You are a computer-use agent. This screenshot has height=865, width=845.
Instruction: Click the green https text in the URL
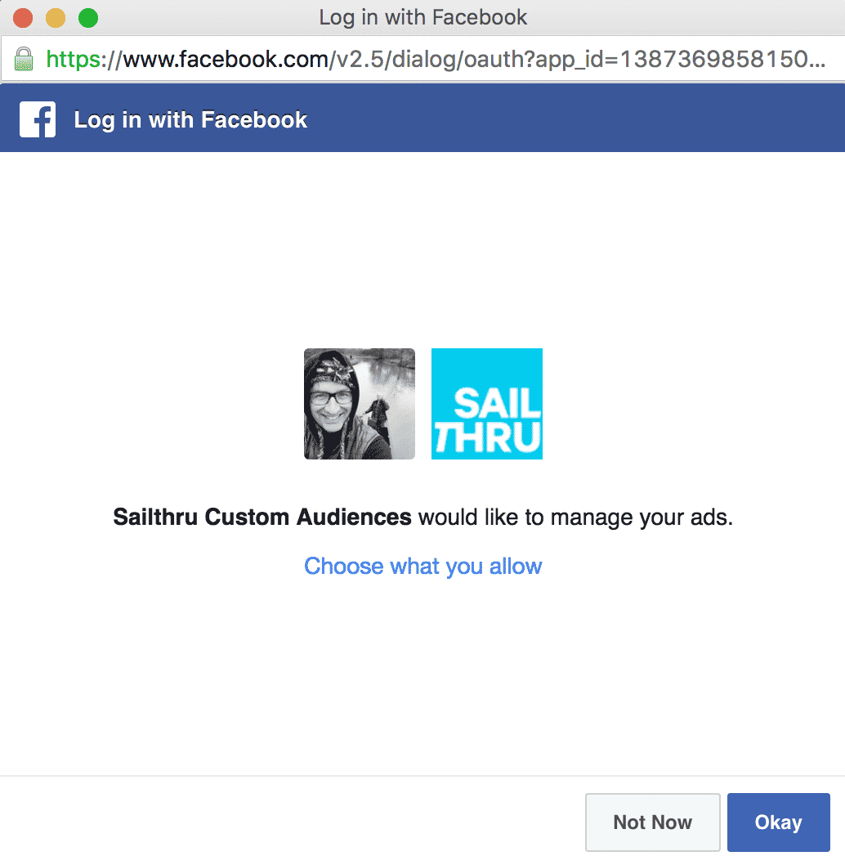[72, 59]
